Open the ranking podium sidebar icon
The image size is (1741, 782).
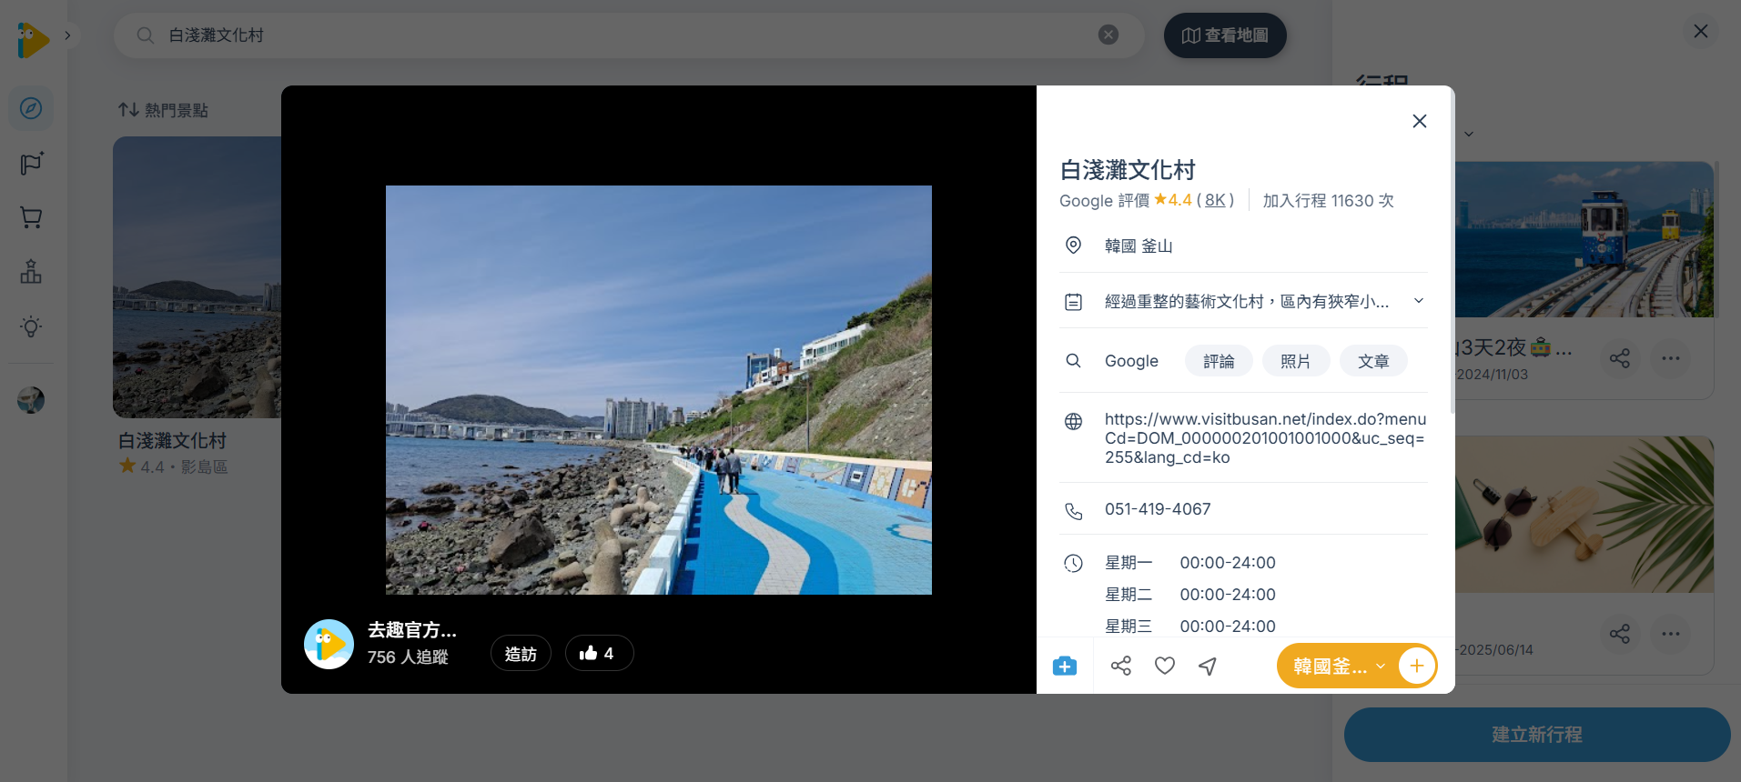click(31, 272)
